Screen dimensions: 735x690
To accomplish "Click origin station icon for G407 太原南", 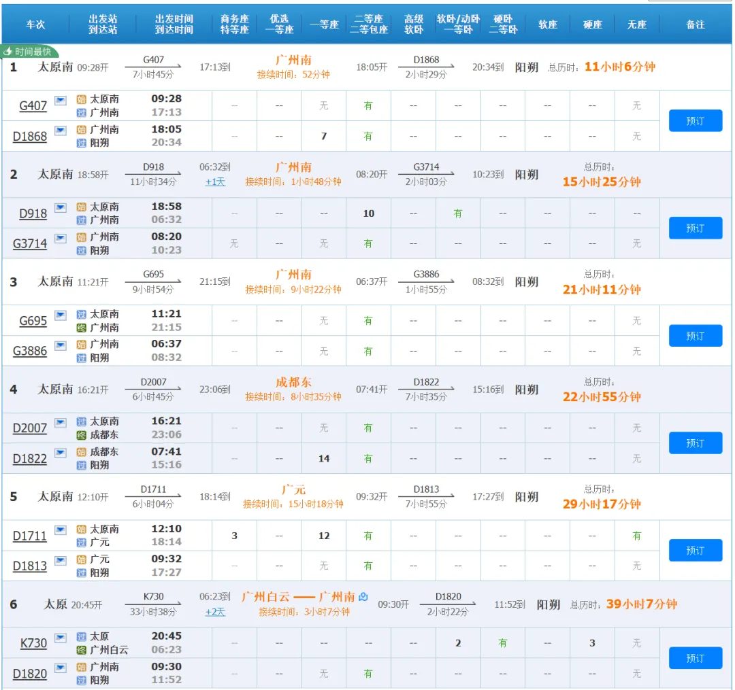I will tap(81, 99).
